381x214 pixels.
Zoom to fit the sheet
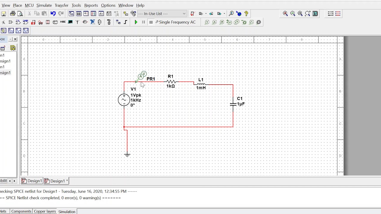click(307, 14)
